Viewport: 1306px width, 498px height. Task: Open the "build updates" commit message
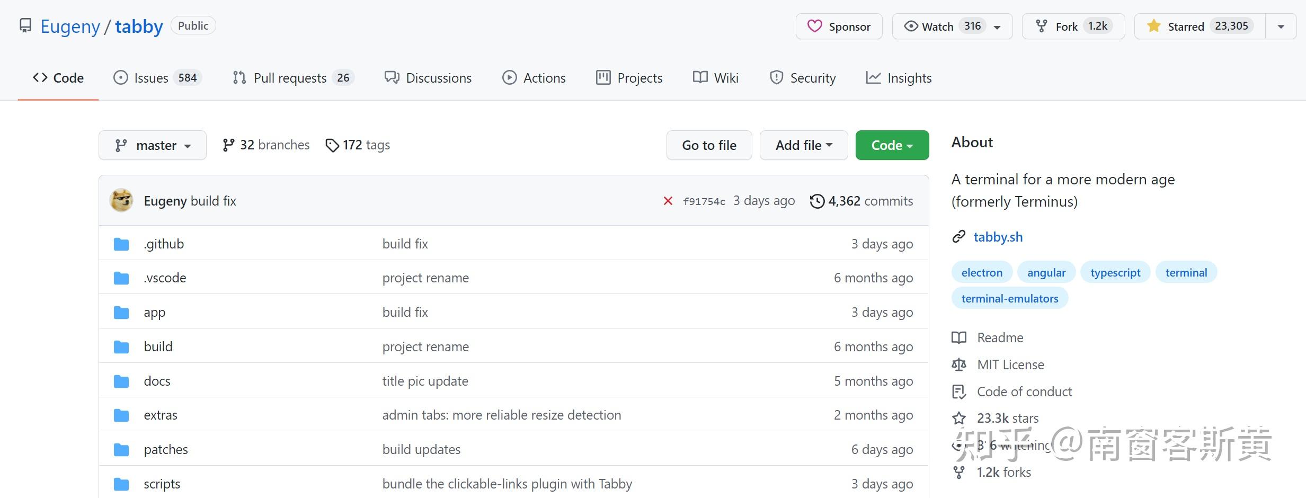421,449
